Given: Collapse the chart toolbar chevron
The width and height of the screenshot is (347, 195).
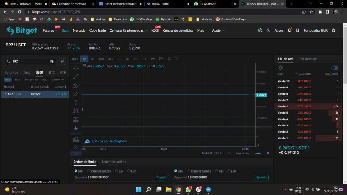Looking at the screenshot, I should pyautogui.click(x=76, y=153).
